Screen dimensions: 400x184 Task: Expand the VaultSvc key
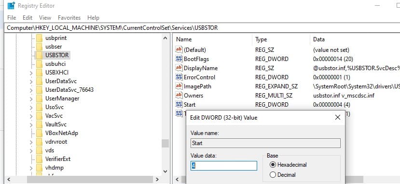click(x=31, y=125)
